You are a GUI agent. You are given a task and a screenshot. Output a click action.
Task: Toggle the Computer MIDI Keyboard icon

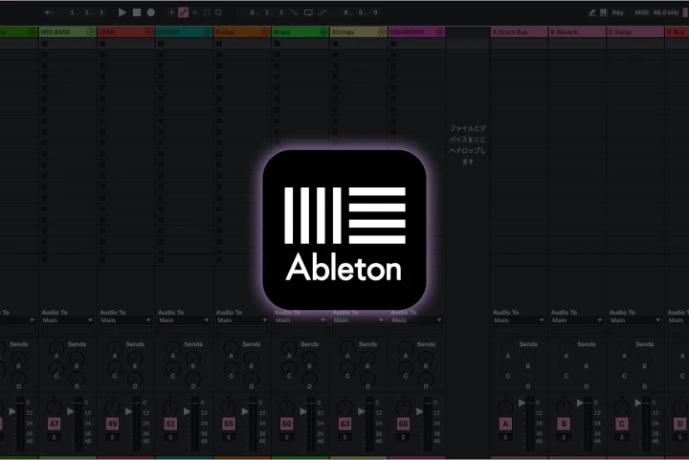click(x=604, y=12)
